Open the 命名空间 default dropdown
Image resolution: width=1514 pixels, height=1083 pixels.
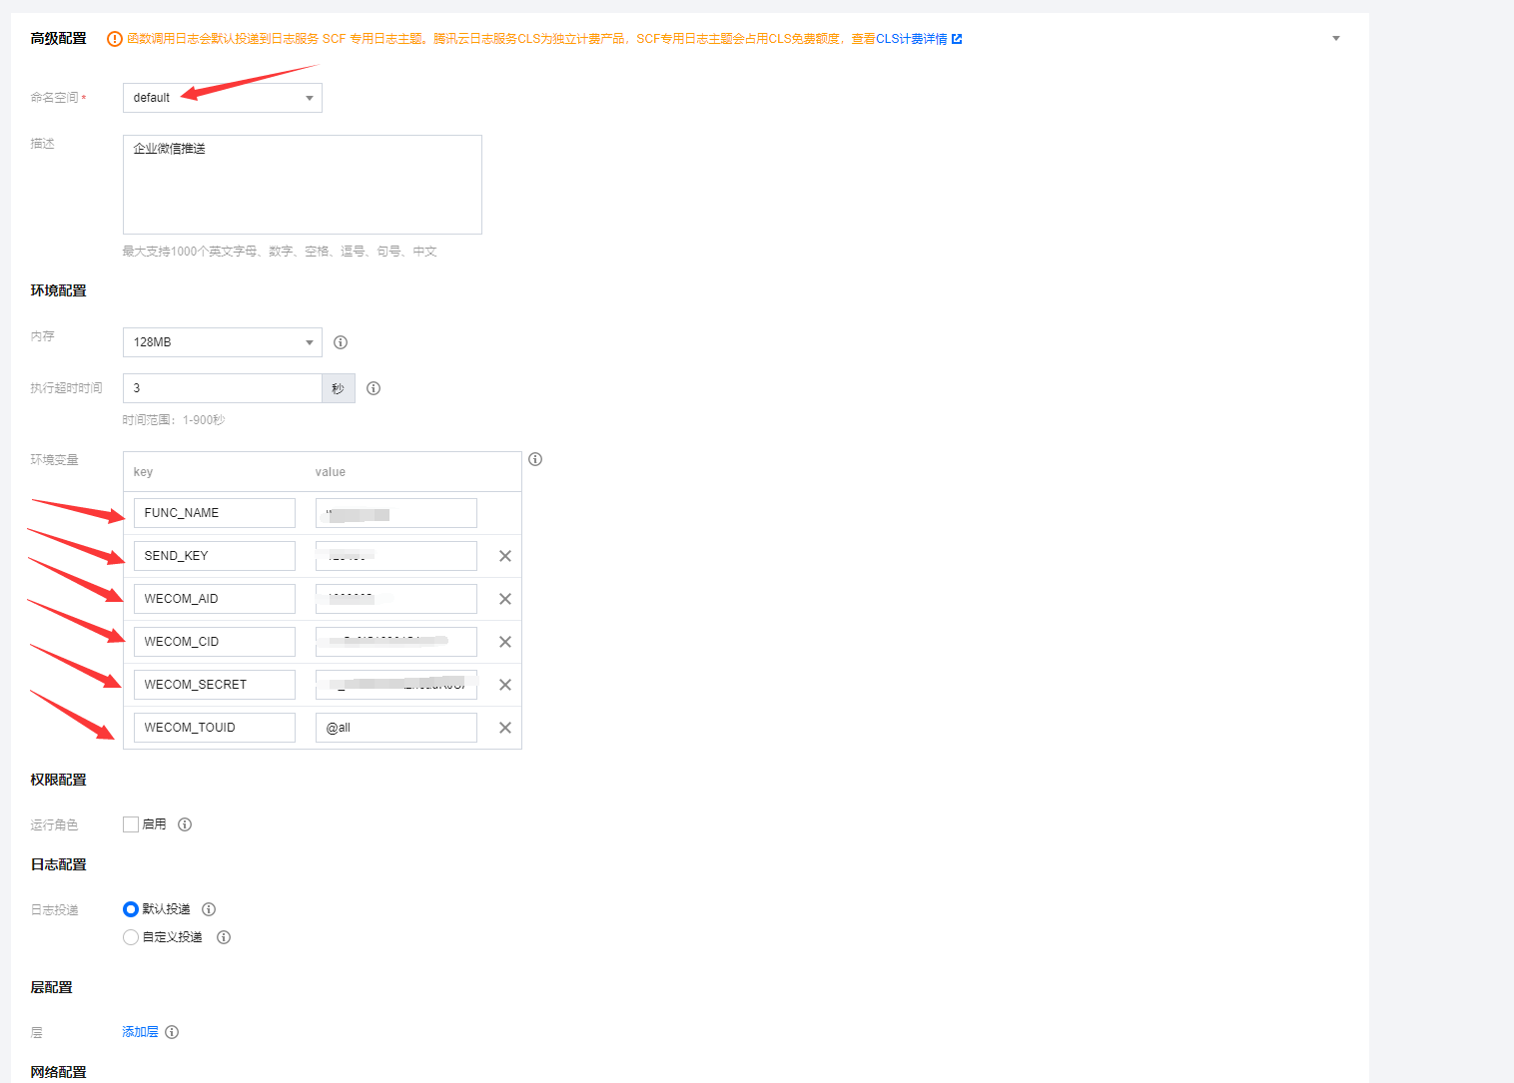223,98
